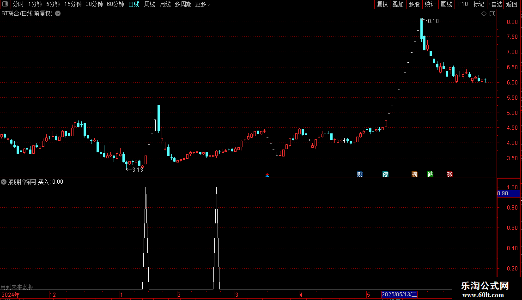This screenshot has height=300, width=522.
Task: Open 多周期 multi-period view
Action: tap(183, 4)
